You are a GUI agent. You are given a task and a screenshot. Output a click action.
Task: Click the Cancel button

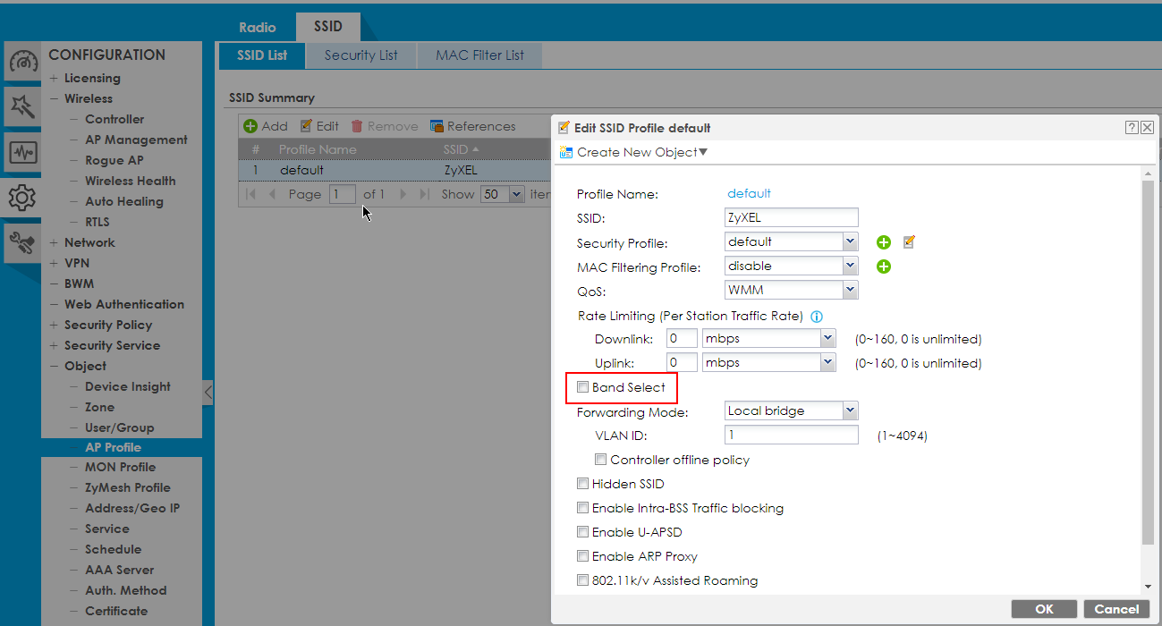(x=1116, y=609)
